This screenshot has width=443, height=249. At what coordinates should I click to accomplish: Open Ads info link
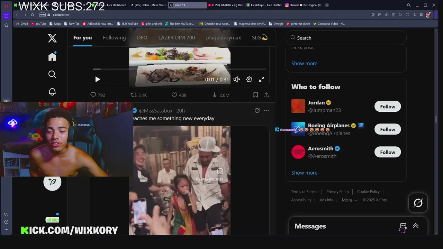(x=327, y=200)
